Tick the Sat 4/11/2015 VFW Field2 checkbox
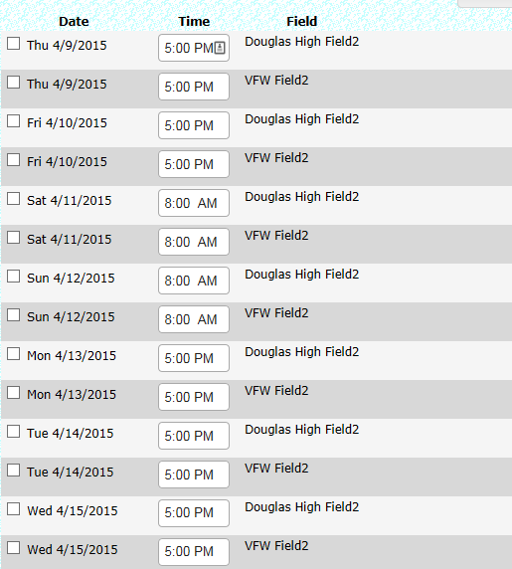512x569 pixels. click(13, 238)
